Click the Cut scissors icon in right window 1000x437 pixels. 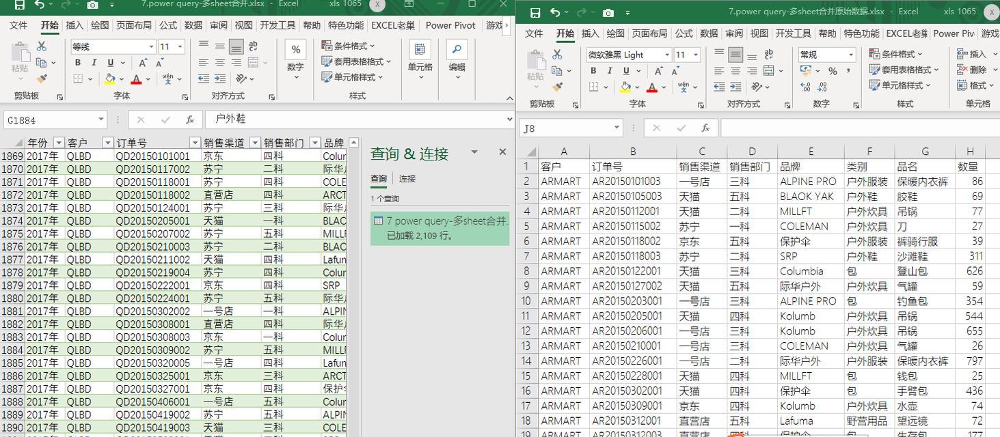tap(557, 55)
